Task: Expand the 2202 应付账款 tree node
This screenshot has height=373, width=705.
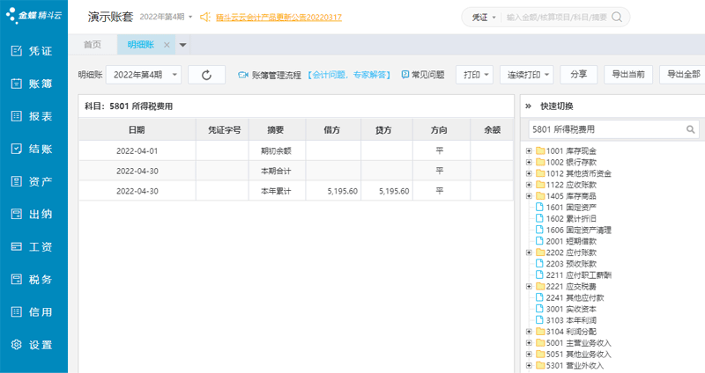Action: 529,252
